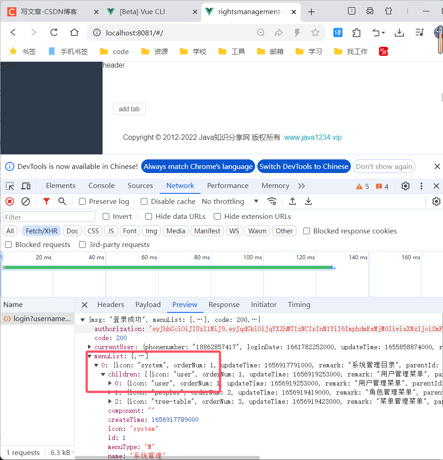This screenshot has width=443, height=460.
Task: Open the Sources panel
Action: coord(140,186)
